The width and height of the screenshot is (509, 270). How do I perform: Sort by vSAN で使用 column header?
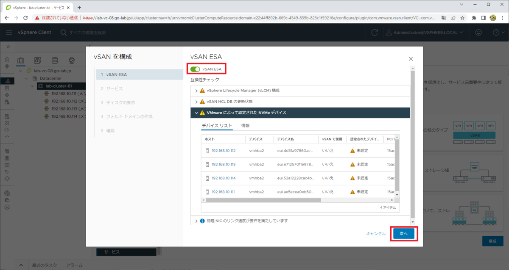pos(332,139)
